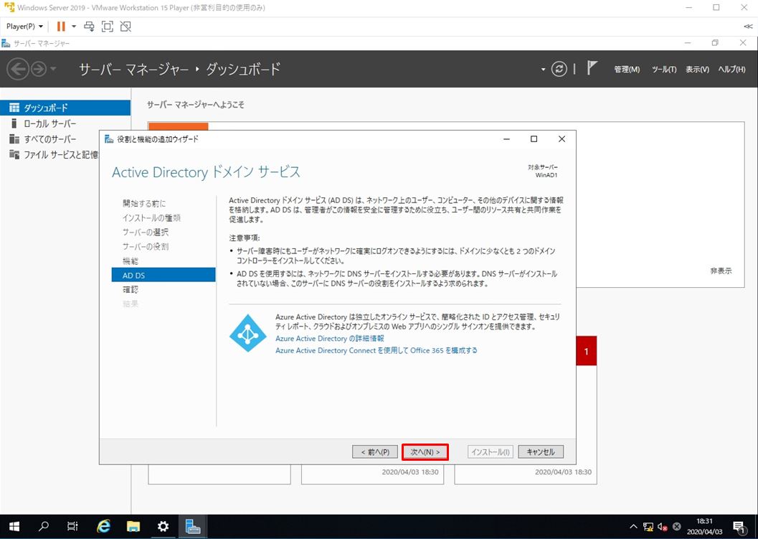Open dropdown arrow left of refresh icon

pos(543,69)
